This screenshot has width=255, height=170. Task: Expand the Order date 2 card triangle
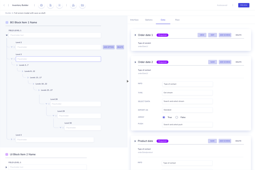point(135,62)
